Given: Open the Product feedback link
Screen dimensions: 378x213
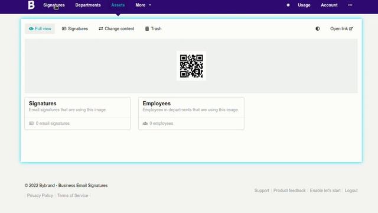Looking at the screenshot, I should [x=289, y=191].
